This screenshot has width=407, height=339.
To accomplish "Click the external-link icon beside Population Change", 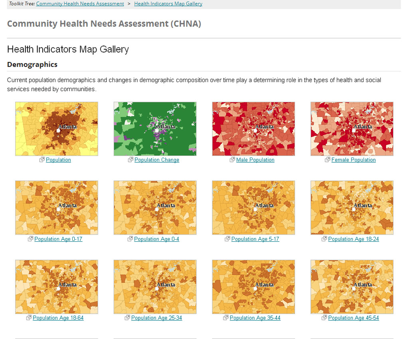I will coord(131,160).
